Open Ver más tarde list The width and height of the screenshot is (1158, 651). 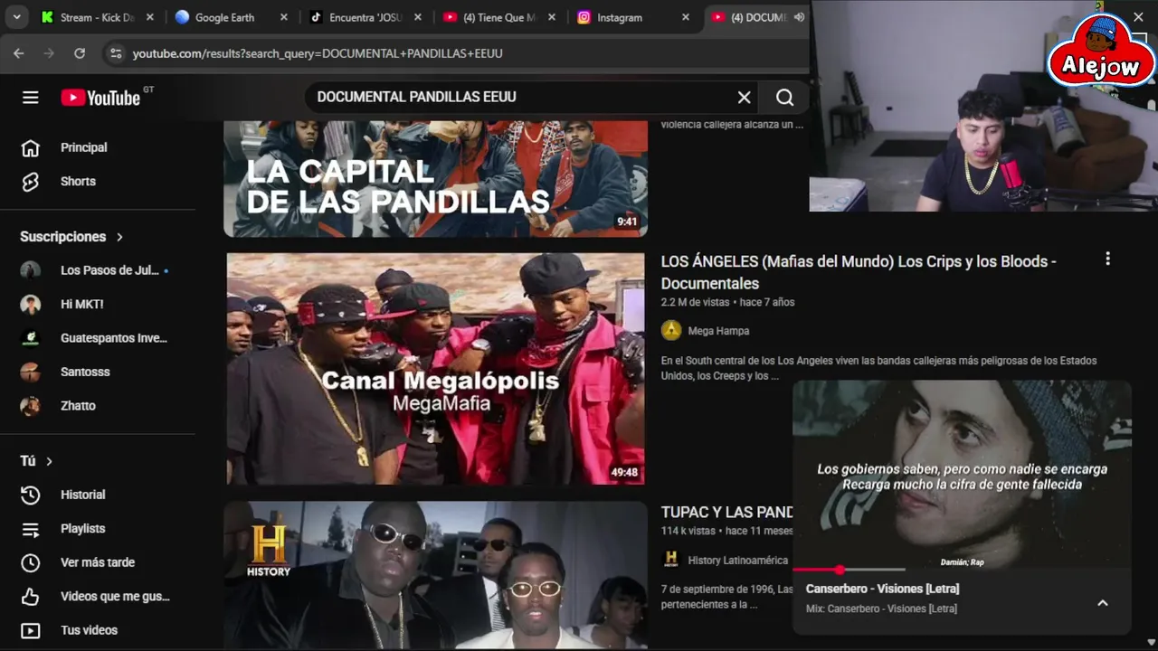(98, 562)
